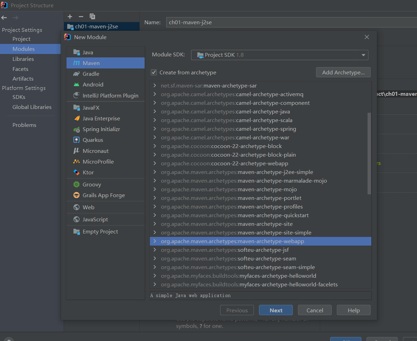Expand myfaces-archetype-helloworld node
Image resolution: width=417 pixels, height=341 pixels.
point(155,276)
